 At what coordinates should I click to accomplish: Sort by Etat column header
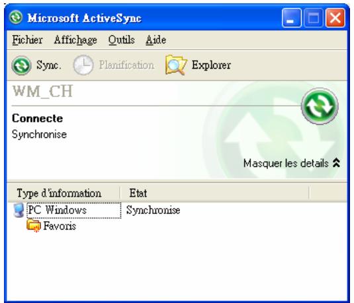coord(214,193)
